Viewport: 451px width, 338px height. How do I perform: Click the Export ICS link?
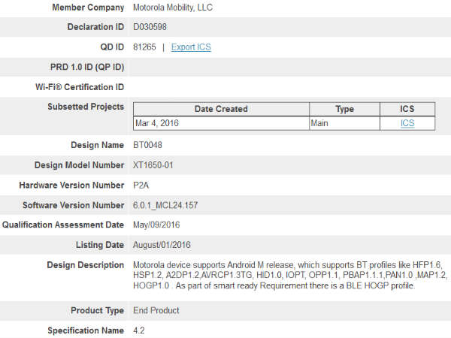pos(191,47)
